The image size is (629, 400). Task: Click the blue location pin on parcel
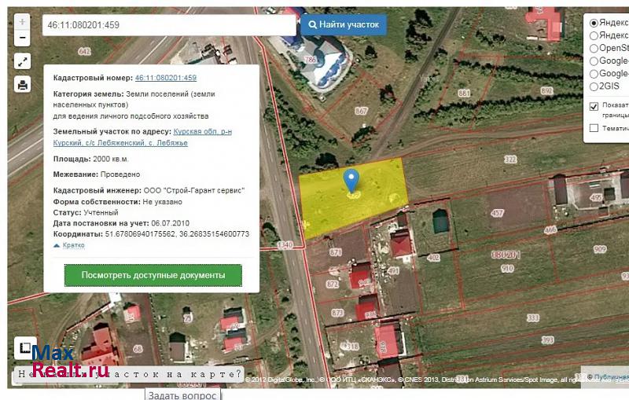tap(352, 182)
